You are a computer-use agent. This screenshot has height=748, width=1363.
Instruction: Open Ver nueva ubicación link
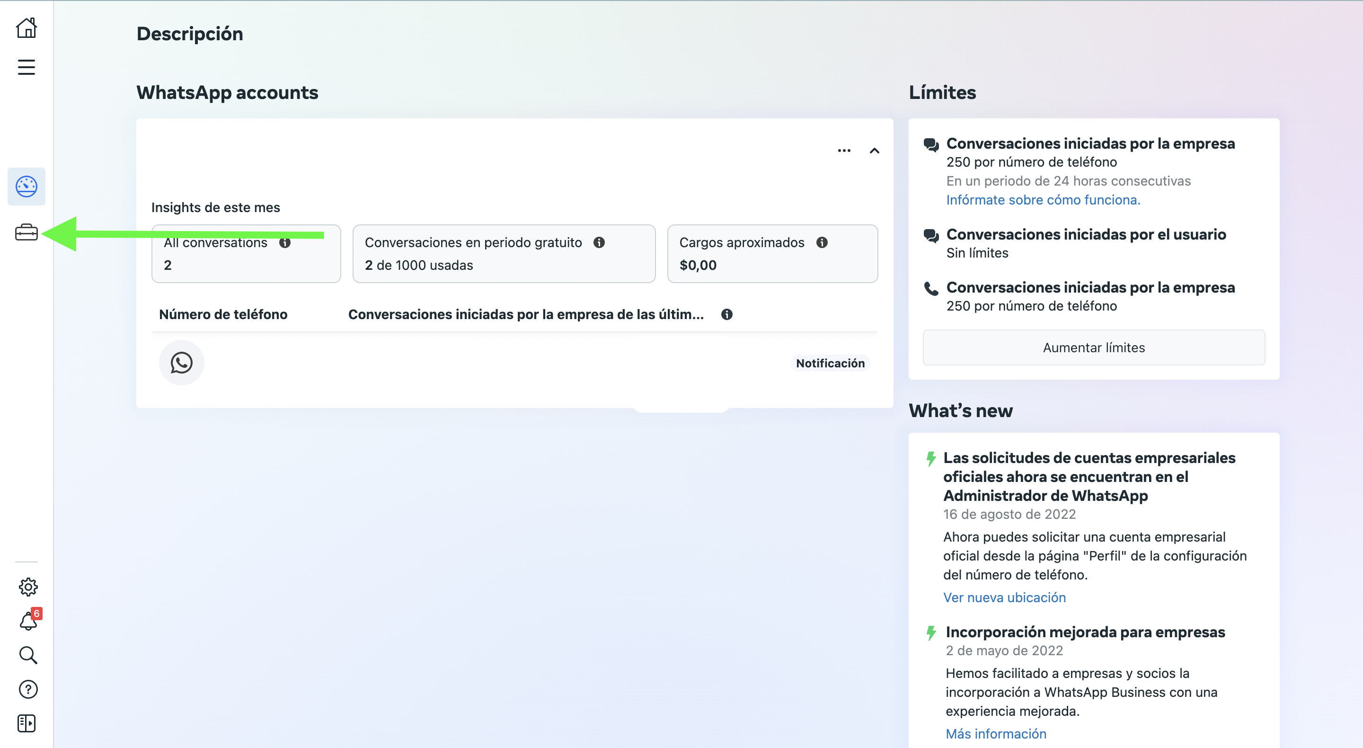coord(1004,597)
